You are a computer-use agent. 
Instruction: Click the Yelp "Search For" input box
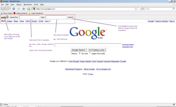click(29, 17)
